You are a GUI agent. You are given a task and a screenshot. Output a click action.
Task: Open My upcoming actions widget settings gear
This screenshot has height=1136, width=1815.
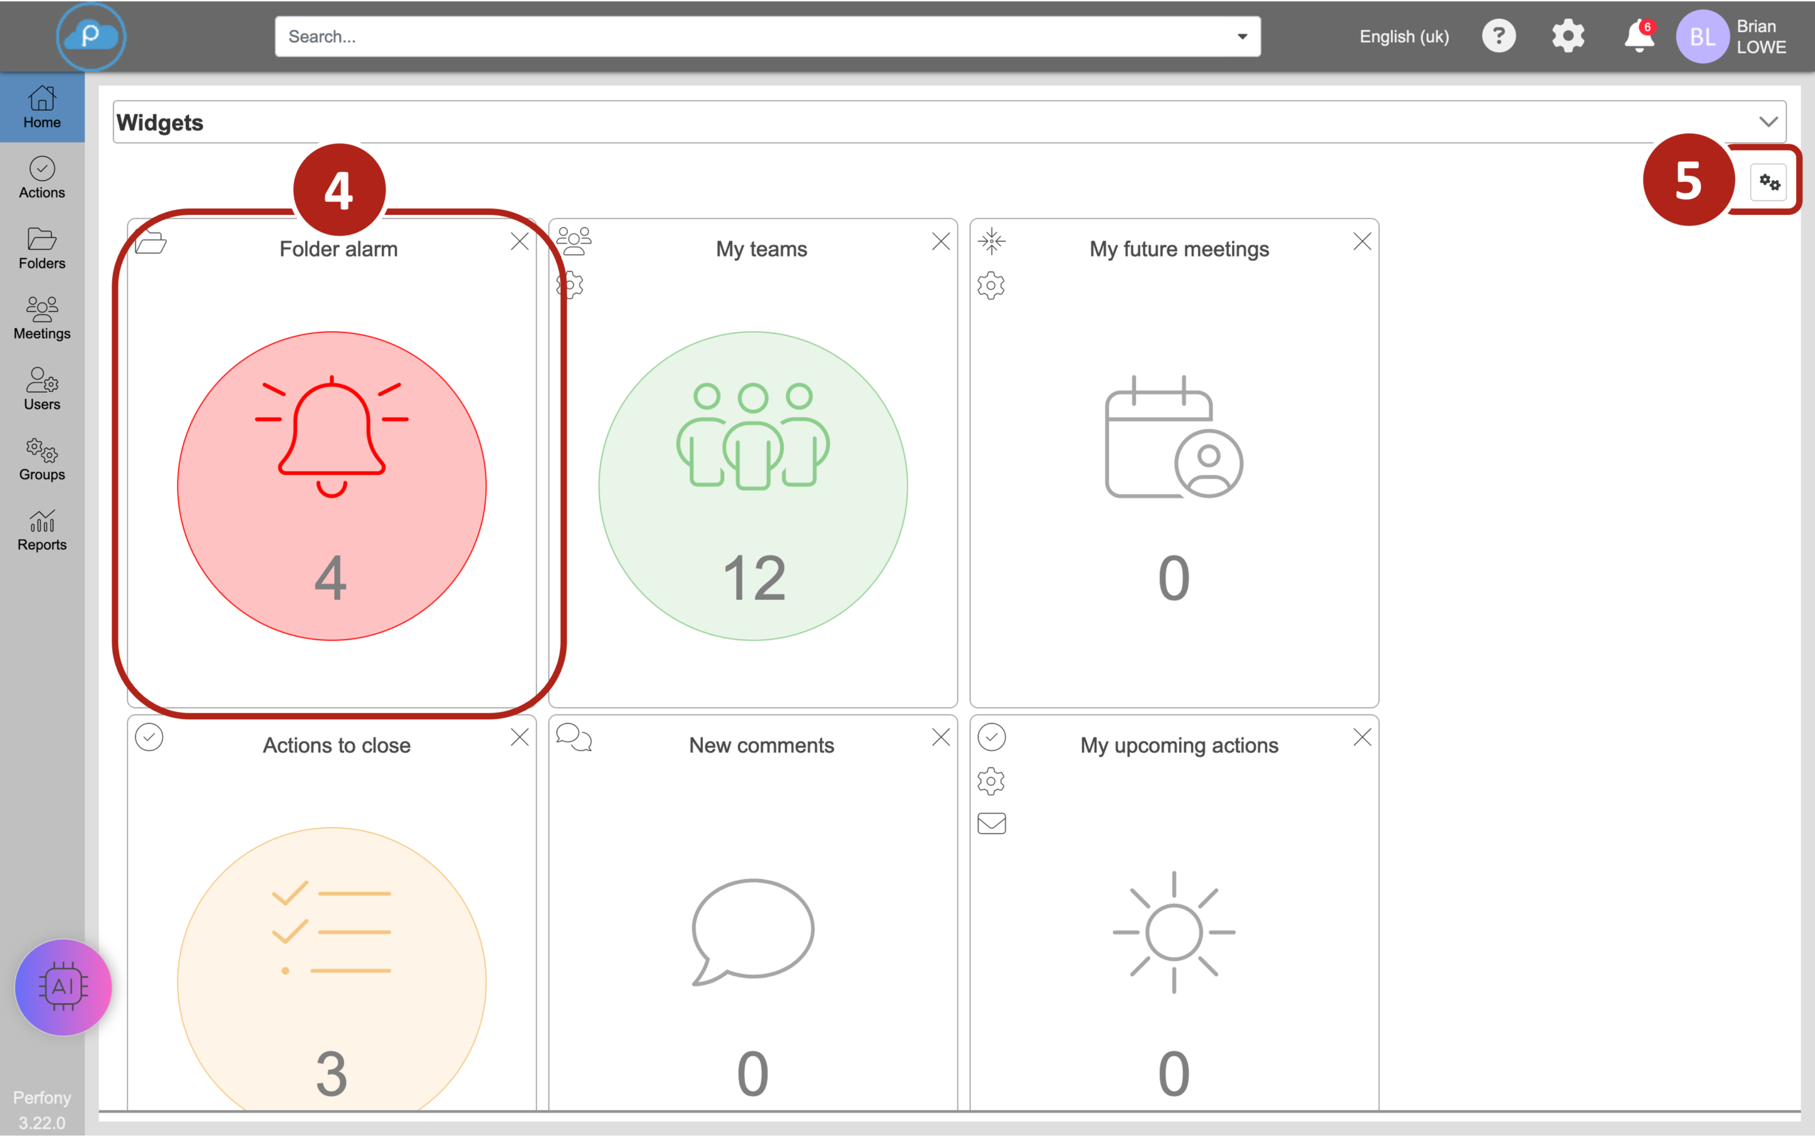pos(991,781)
